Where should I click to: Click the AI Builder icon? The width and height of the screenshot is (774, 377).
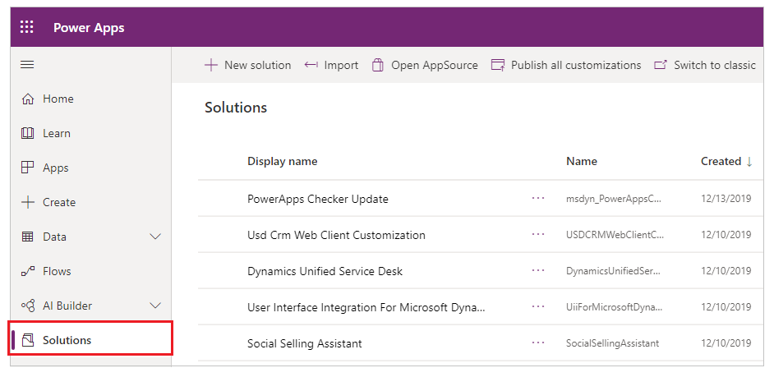pyautogui.click(x=28, y=306)
